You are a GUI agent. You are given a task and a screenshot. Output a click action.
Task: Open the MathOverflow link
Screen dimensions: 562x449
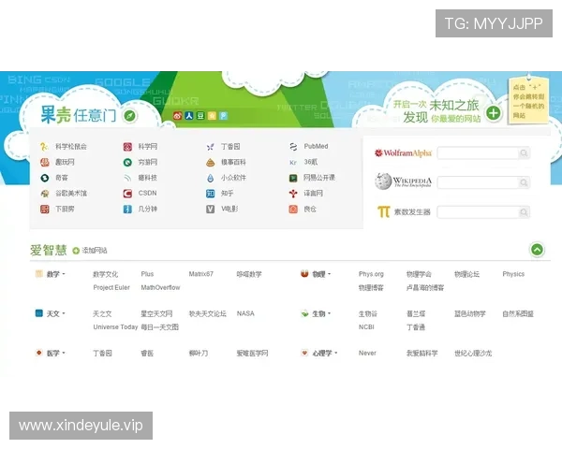(160, 287)
